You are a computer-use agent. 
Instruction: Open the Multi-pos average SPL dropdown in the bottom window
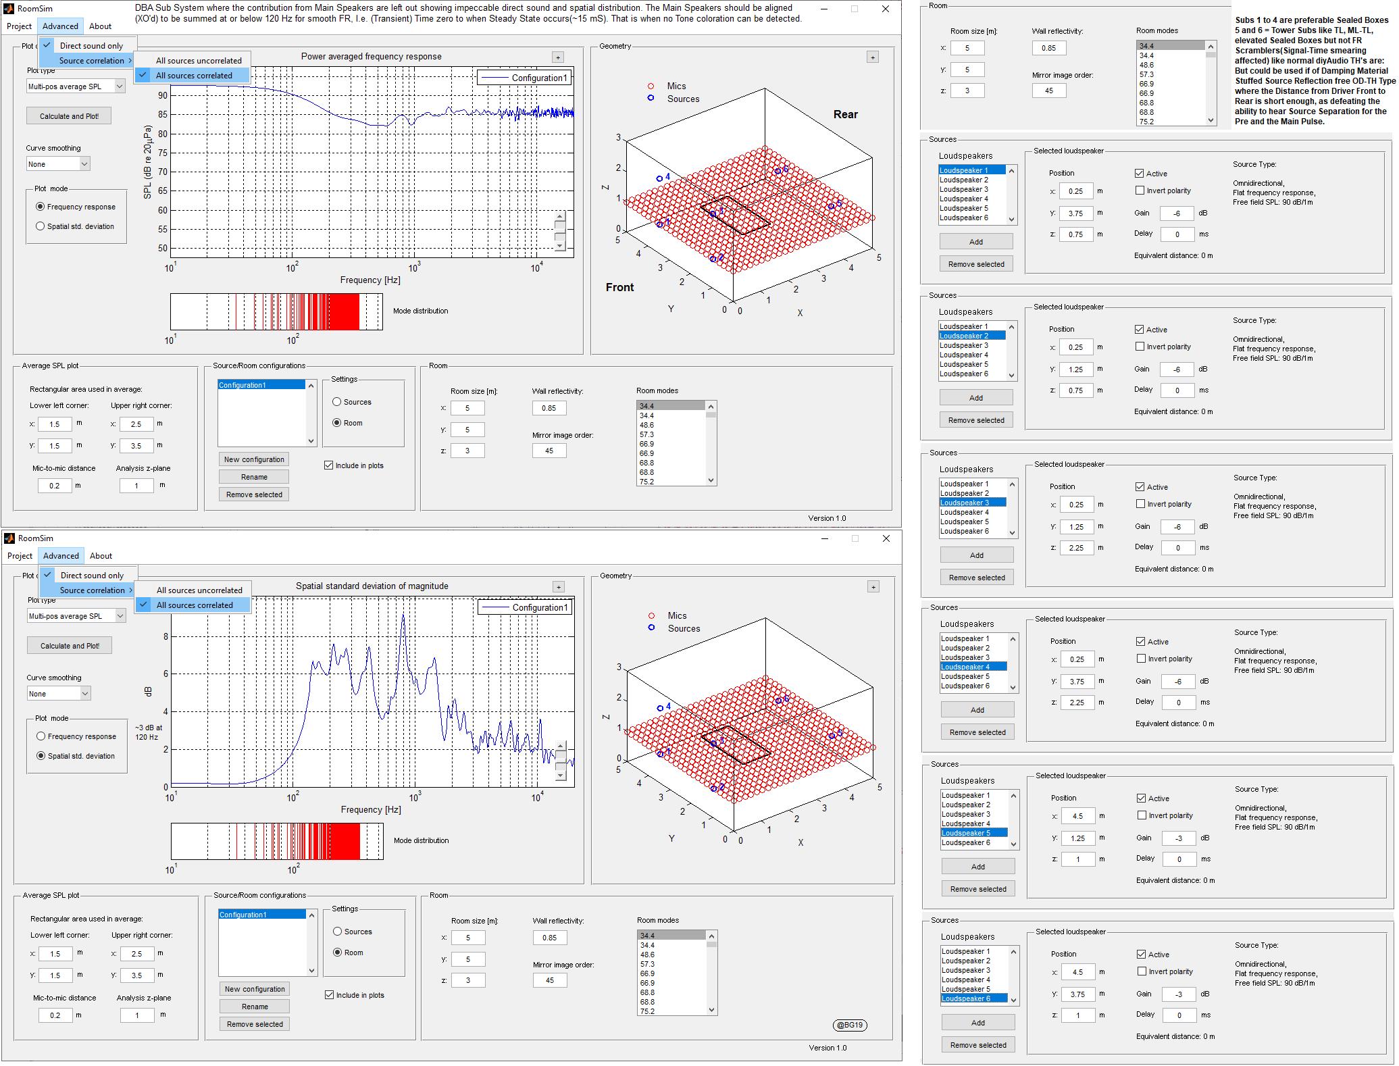76,616
